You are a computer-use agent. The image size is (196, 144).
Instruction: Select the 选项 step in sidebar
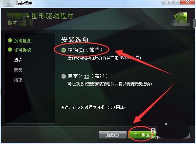(18, 60)
